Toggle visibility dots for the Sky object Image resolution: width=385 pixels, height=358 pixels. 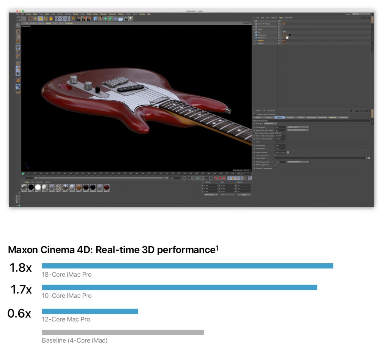click(281, 32)
